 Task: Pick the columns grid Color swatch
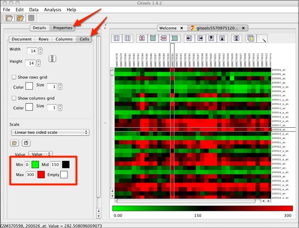[x=29, y=107]
